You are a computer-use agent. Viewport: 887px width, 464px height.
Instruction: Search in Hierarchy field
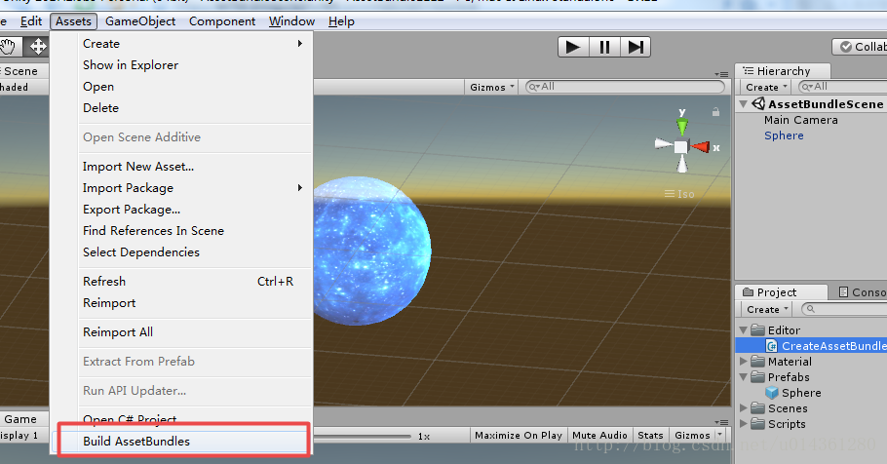842,87
